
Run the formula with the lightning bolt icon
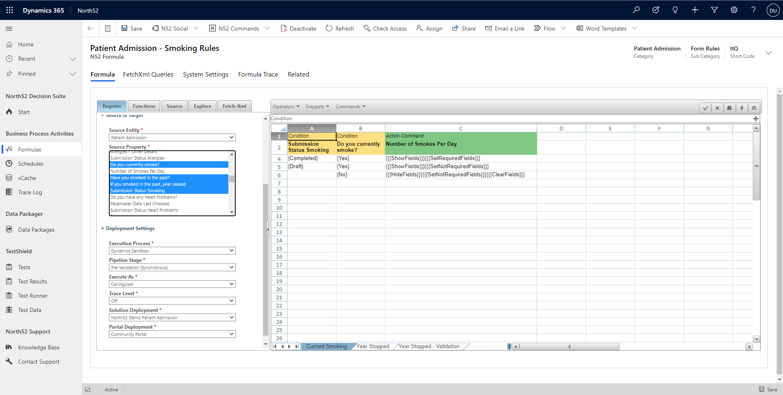coord(741,108)
